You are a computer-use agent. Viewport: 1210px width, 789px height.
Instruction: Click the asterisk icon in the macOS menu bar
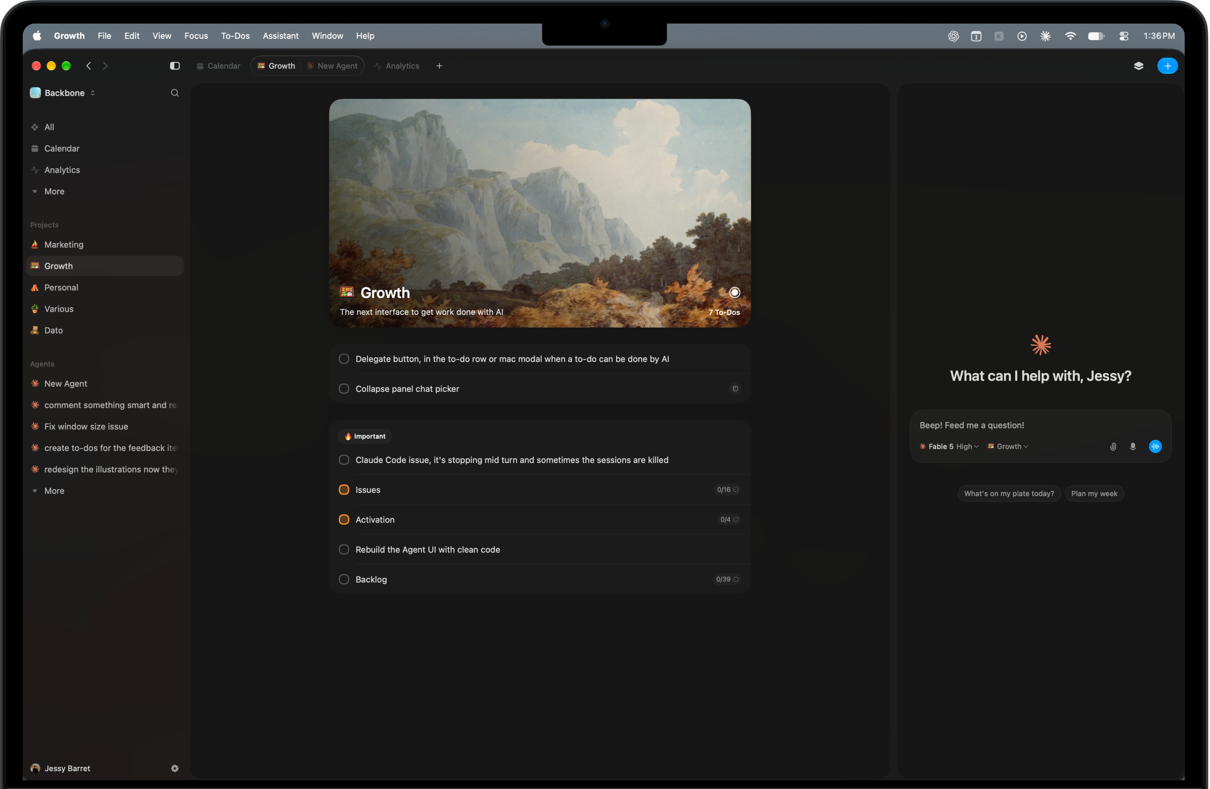coord(1045,36)
